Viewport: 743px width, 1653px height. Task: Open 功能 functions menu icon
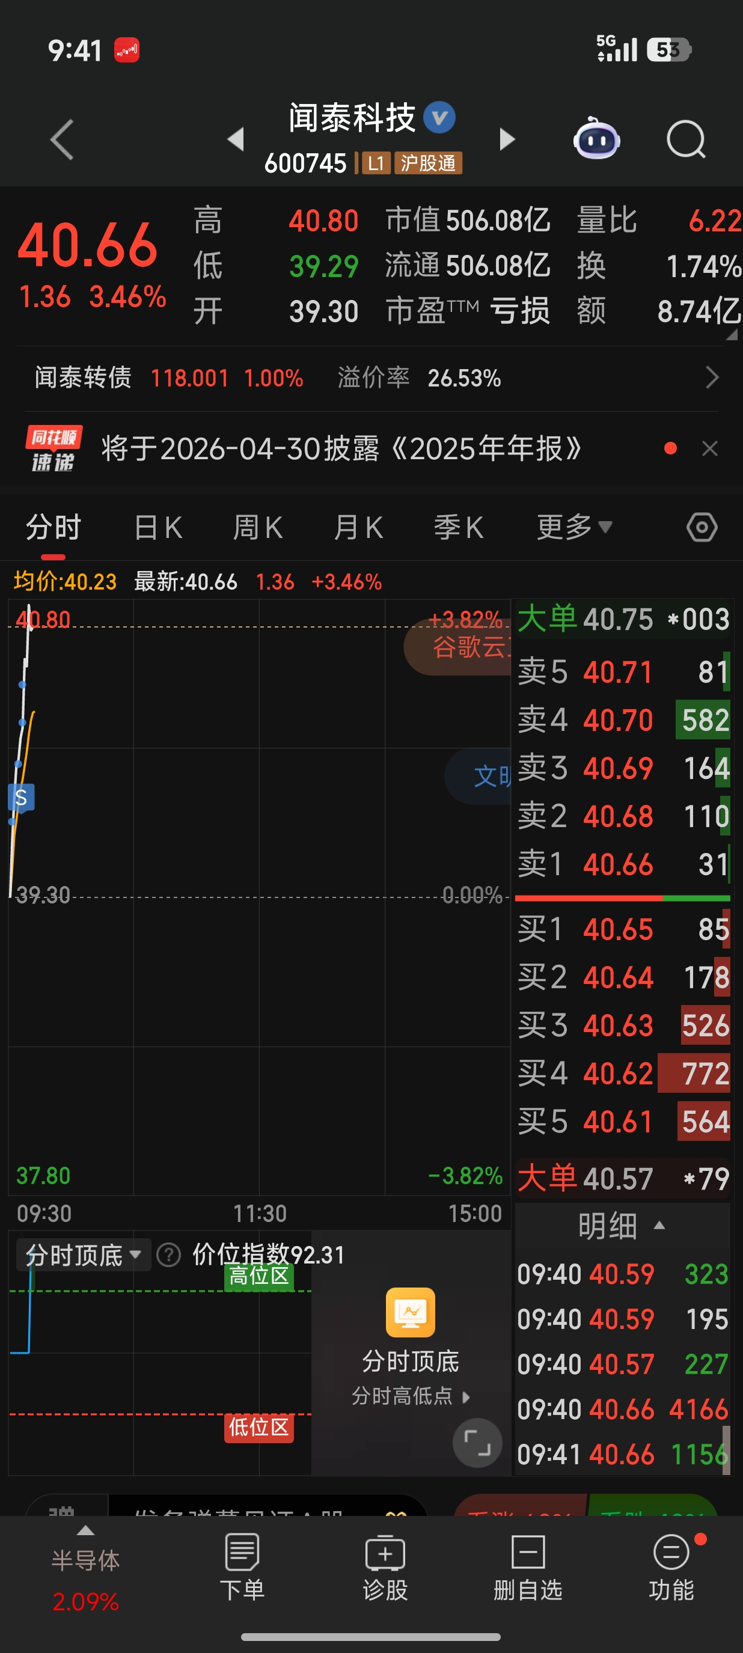672,1568
